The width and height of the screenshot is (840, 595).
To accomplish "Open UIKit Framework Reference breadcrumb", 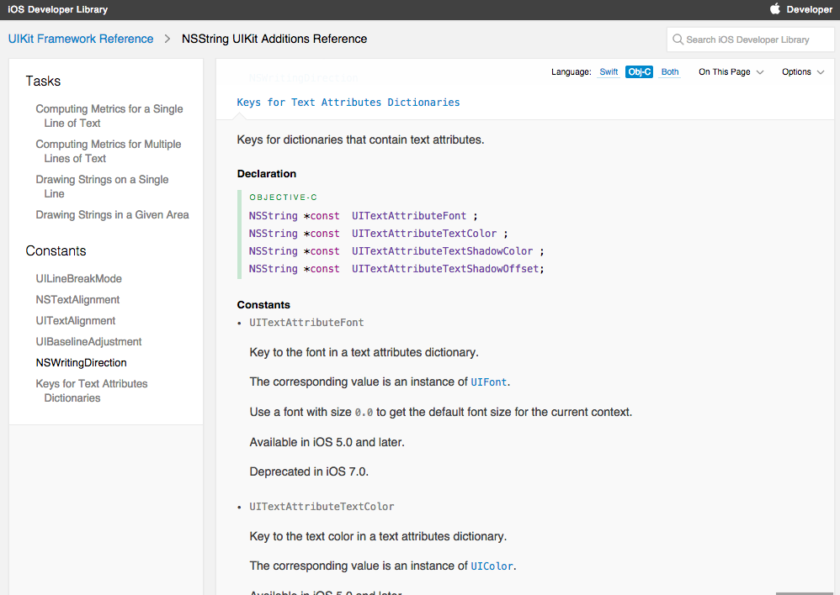I will [x=81, y=39].
